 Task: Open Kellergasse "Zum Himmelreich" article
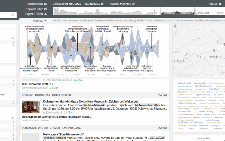coord(63,134)
